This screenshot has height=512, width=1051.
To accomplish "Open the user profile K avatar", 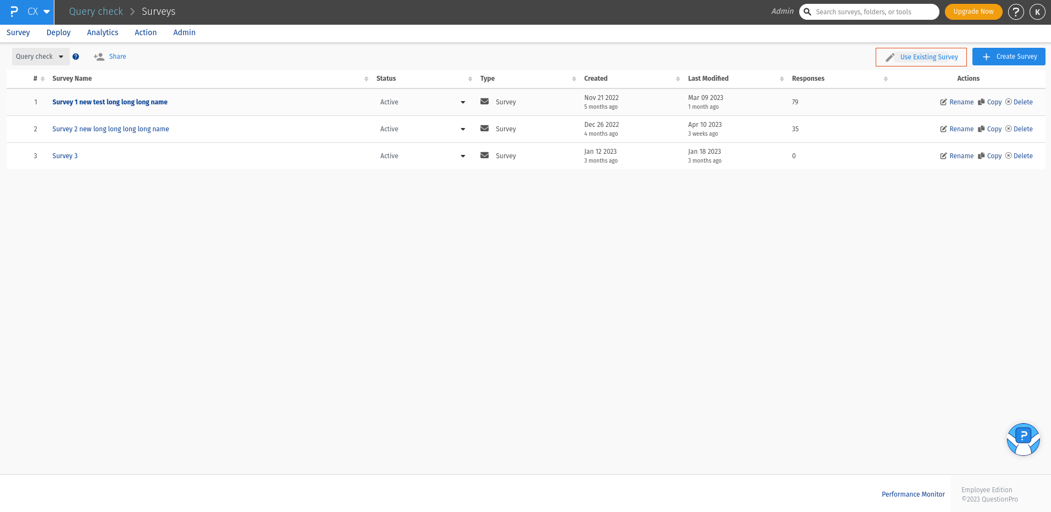I will 1037,12.
